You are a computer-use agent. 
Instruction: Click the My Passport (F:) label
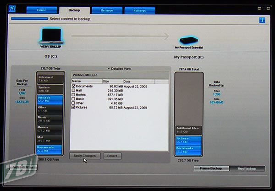pos(189,57)
